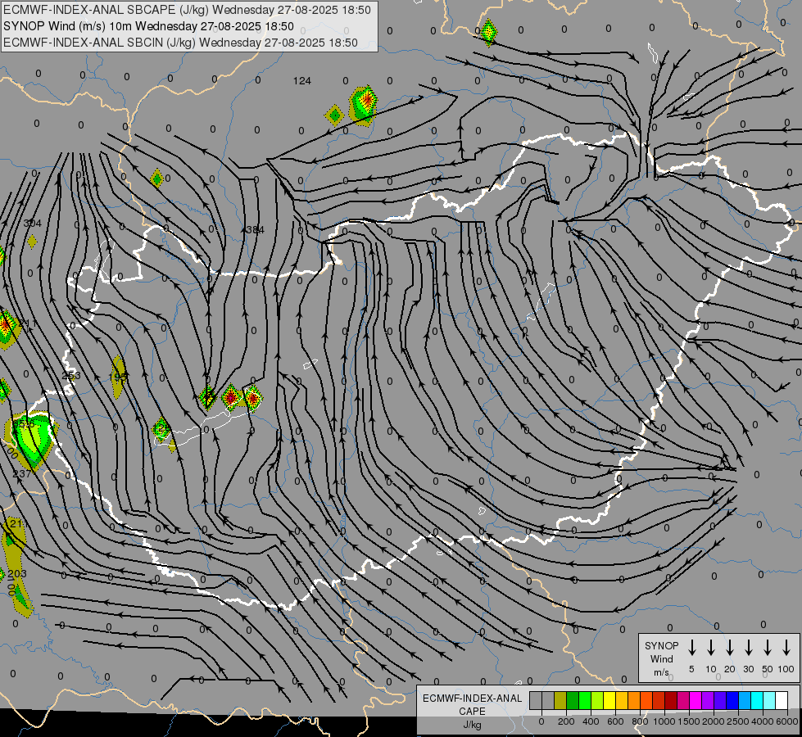Click the 50 m/s wind arrow in legend
Image resolution: width=802 pixels, height=737 pixels.
pos(768,648)
